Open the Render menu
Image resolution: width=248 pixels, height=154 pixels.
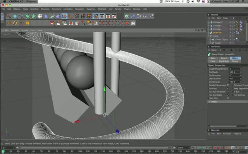[x=118, y=9]
